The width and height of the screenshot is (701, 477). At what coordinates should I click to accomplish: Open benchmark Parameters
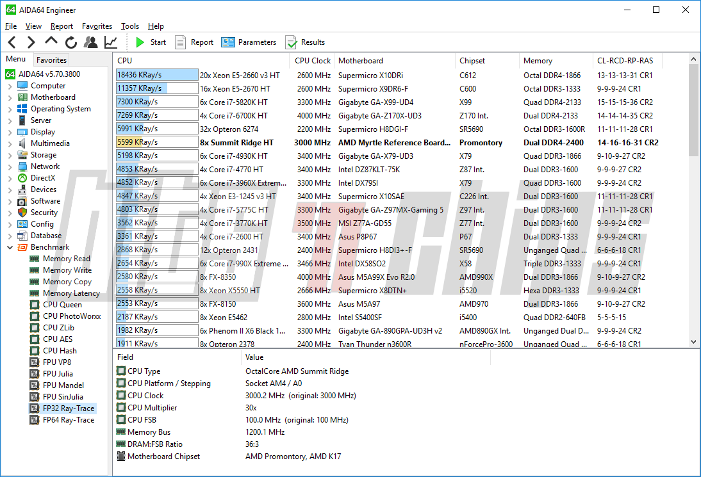click(249, 42)
